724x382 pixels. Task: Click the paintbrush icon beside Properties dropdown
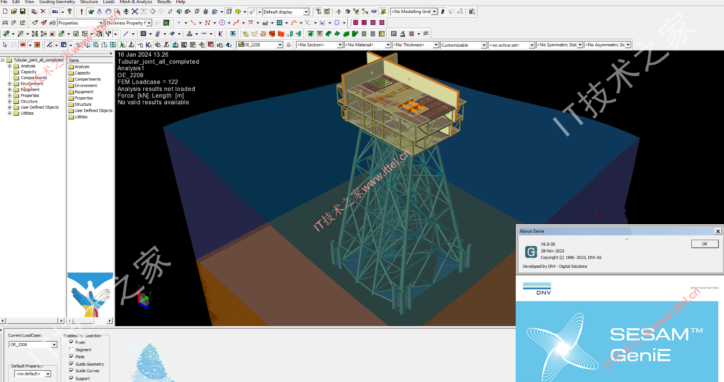tap(35, 22)
